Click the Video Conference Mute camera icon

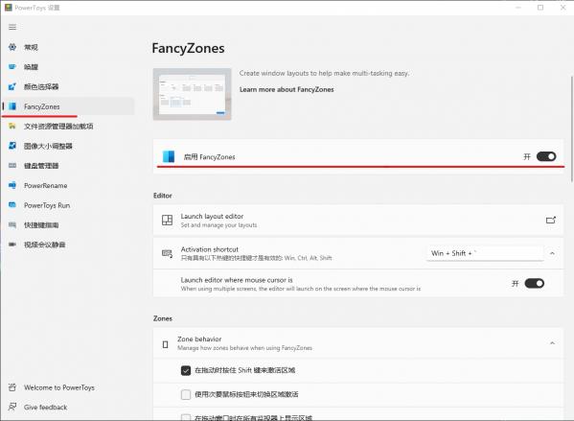12,245
